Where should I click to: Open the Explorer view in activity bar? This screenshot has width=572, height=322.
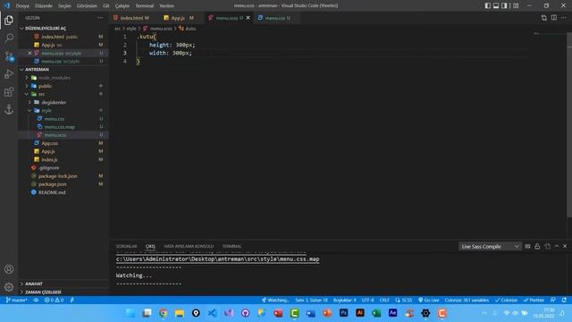(9, 21)
